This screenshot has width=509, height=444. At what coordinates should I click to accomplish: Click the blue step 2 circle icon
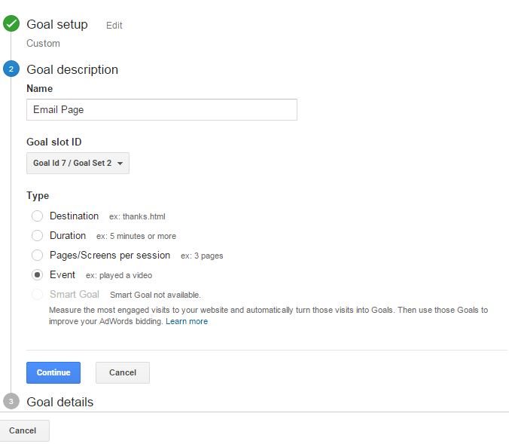[11, 69]
